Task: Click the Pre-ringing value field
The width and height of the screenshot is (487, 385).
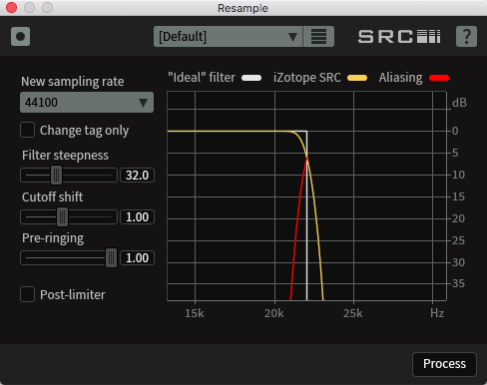Action: click(x=137, y=258)
